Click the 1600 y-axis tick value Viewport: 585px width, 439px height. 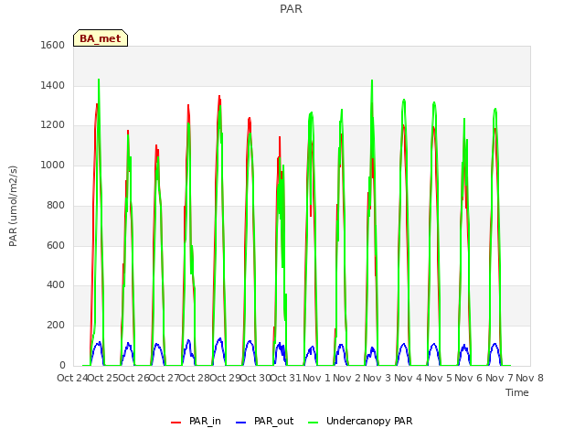(x=53, y=45)
